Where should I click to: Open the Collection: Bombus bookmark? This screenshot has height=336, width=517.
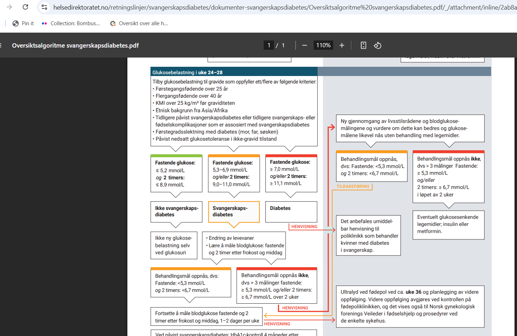point(71,23)
